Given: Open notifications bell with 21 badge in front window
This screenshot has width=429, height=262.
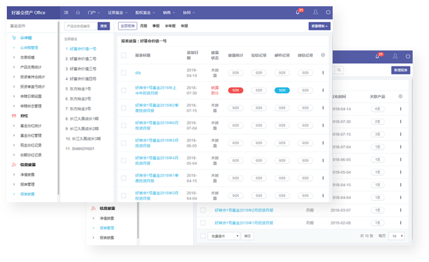Looking at the screenshot, I should [x=300, y=12].
